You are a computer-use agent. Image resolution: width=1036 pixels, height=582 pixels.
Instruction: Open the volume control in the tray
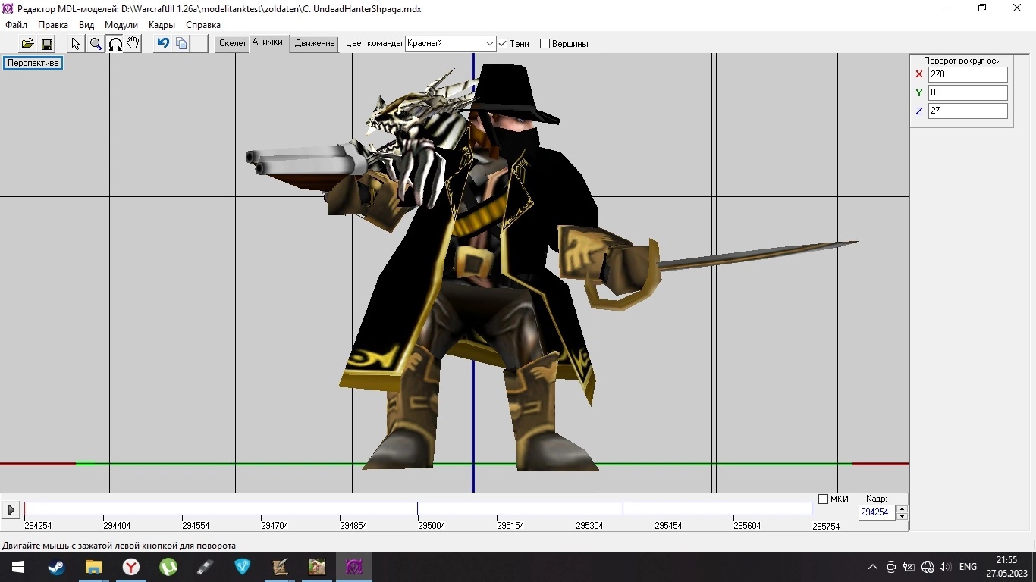(945, 567)
